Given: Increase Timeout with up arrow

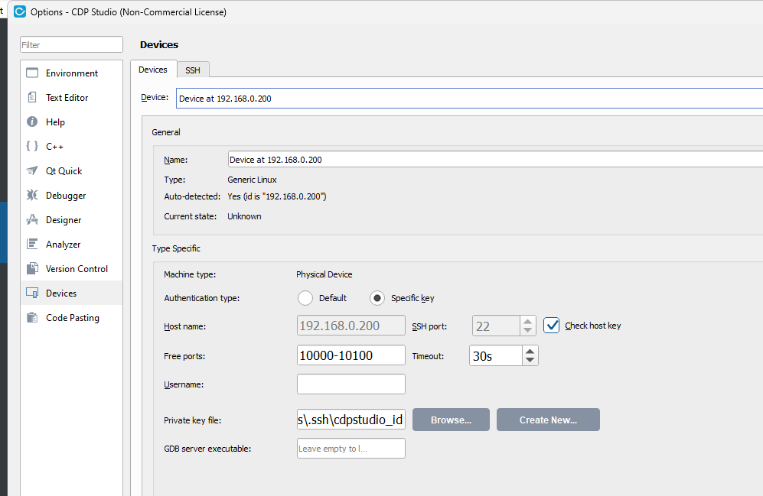Looking at the screenshot, I should click(x=530, y=351).
